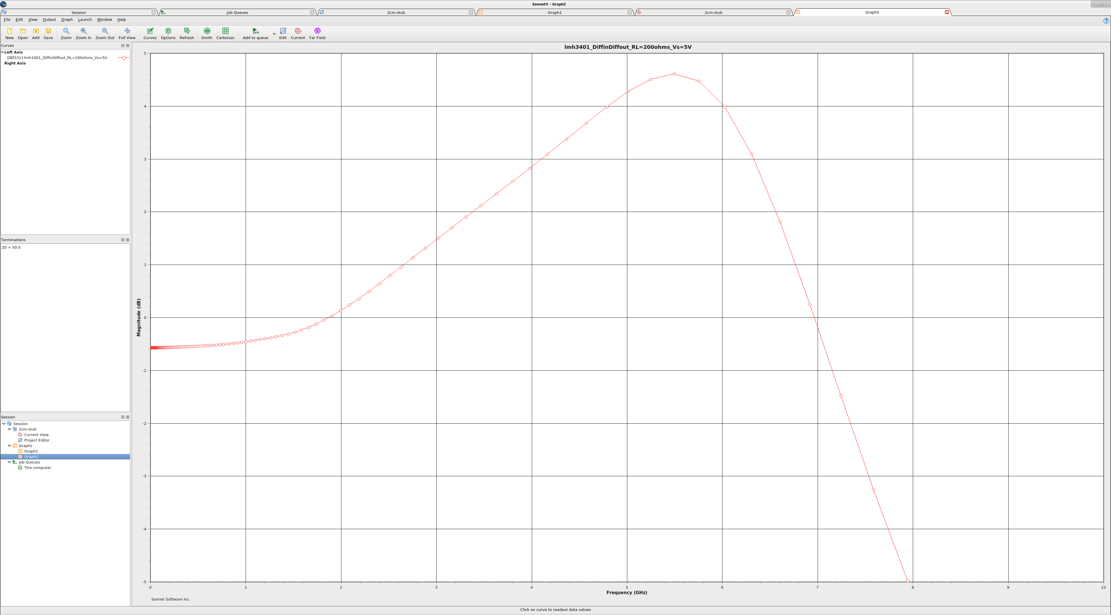The height and width of the screenshot is (615, 1111).
Task: Open the Graph menu
Action: [67, 20]
